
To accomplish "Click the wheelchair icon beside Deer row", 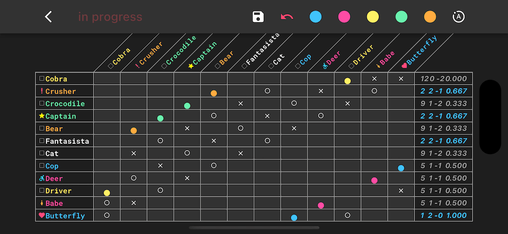I will click(41, 178).
